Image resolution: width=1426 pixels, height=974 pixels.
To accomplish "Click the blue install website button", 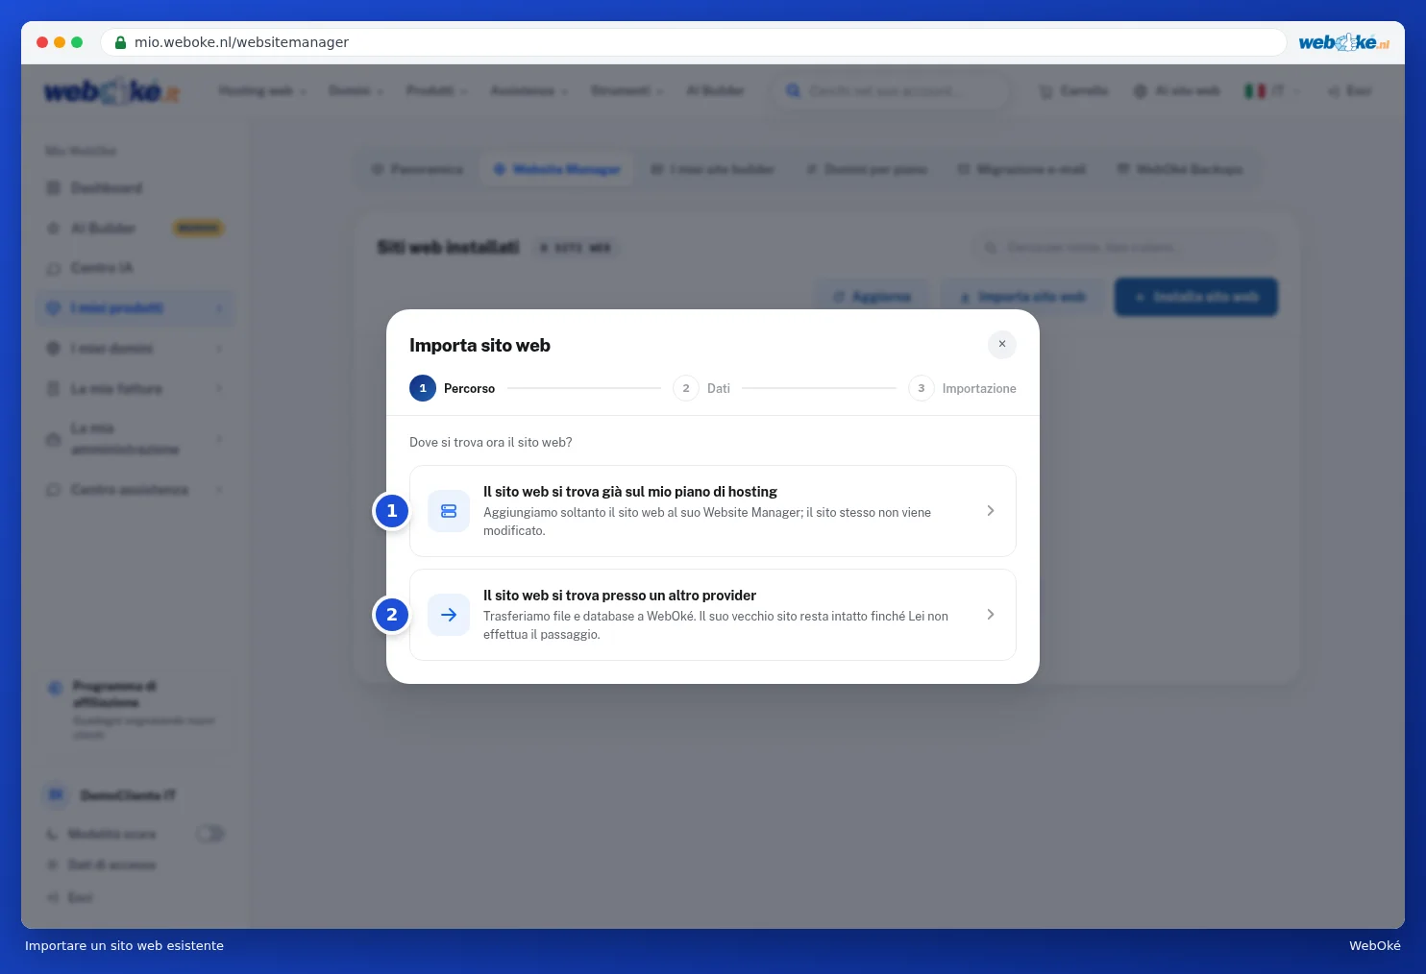I will click(1196, 297).
